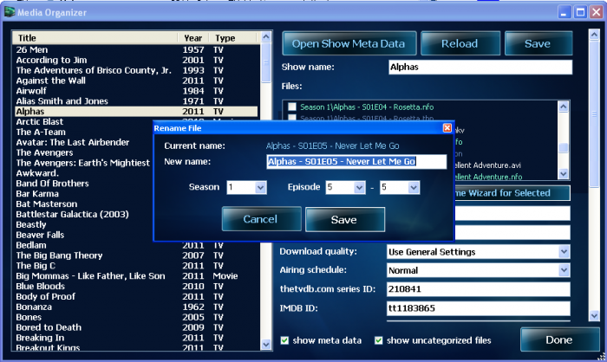Expand the Download quality dropdown
Image resolution: width=607 pixels, height=362 pixels.
coord(564,252)
